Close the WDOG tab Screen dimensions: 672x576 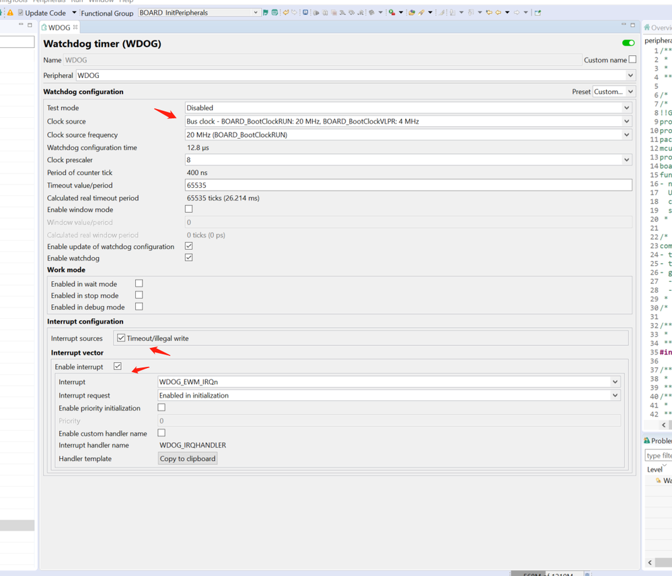pyautogui.click(x=75, y=27)
